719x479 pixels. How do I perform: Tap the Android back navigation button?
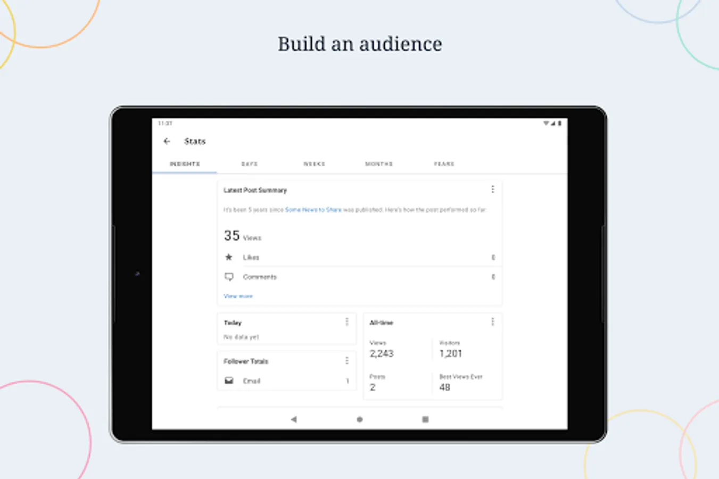(294, 419)
